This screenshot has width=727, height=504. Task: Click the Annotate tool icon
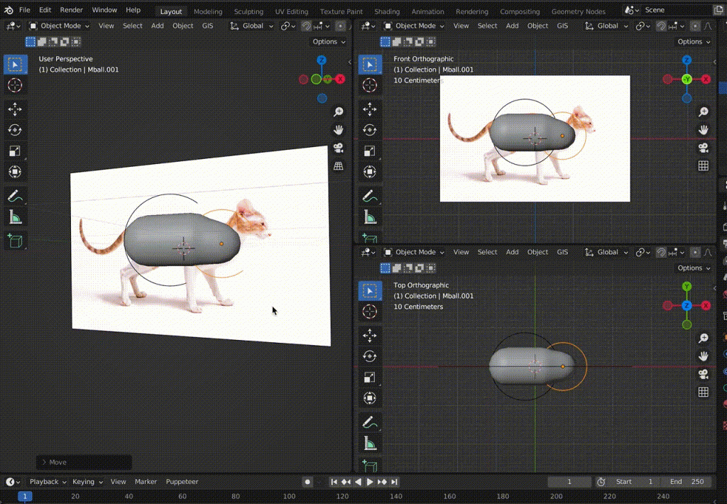15,195
